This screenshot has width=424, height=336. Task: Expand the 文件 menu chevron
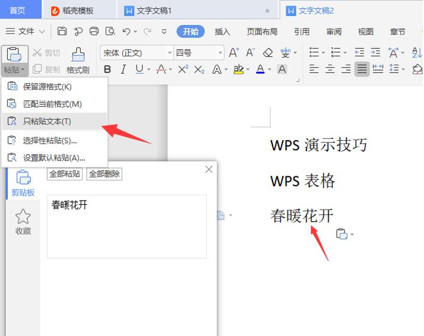[x=42, y=31]
